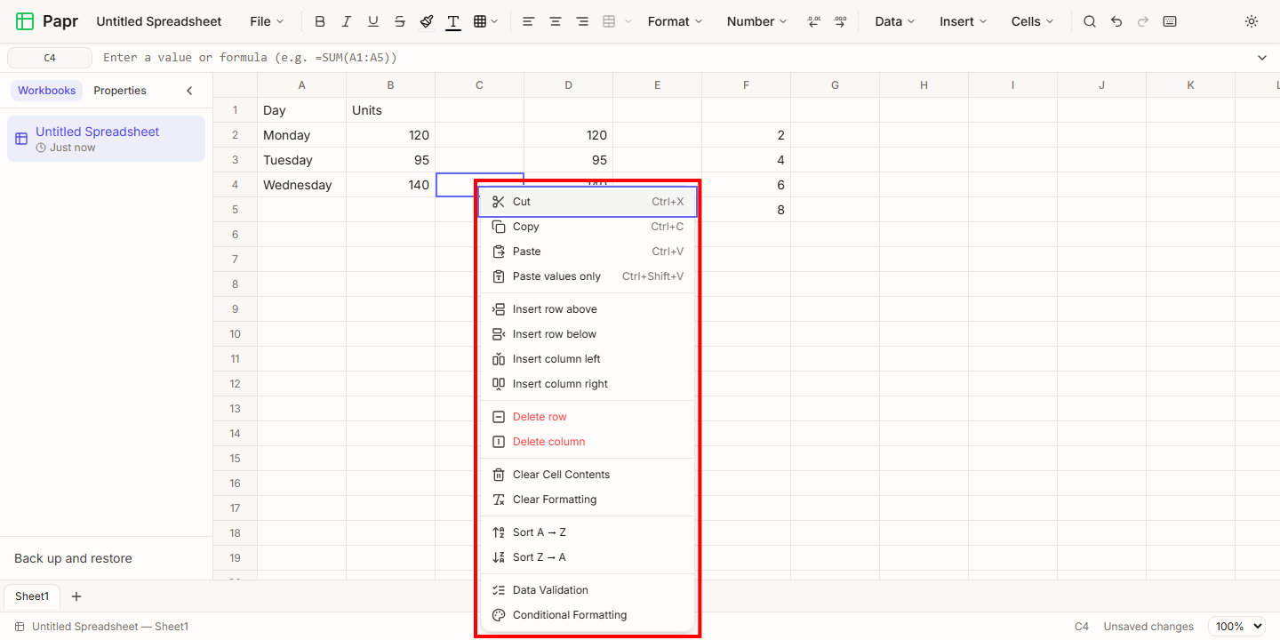Open Data Validation from context menu
The width and height of the screenshot is (1280, 640).
click(588, 590)
